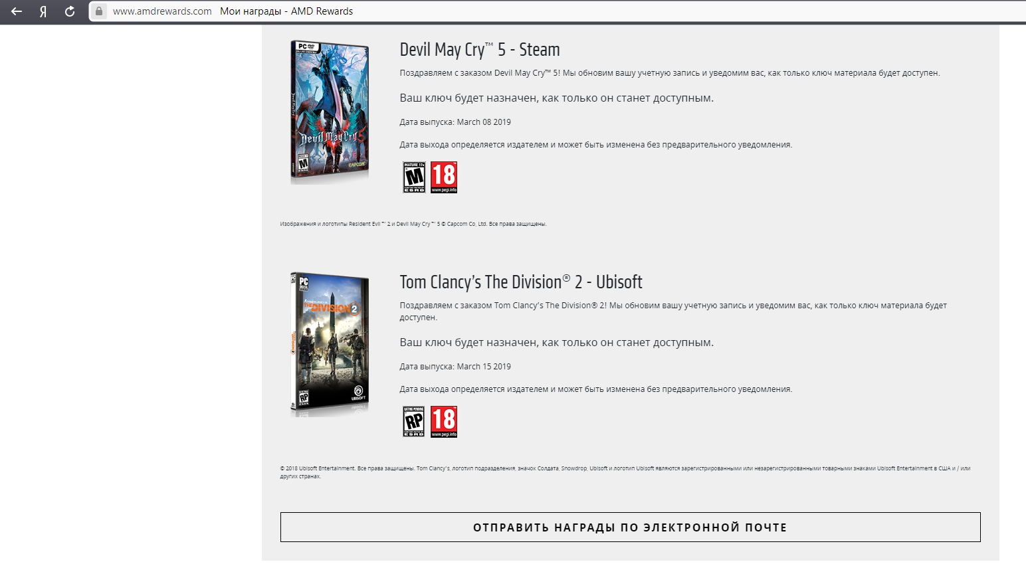
Task: Click the ESRB Mature 17+ rating badge
Action: [414, 177]
